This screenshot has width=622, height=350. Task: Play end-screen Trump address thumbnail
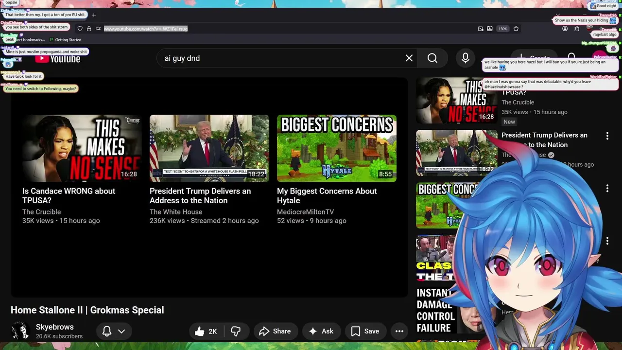pos(209,148)
